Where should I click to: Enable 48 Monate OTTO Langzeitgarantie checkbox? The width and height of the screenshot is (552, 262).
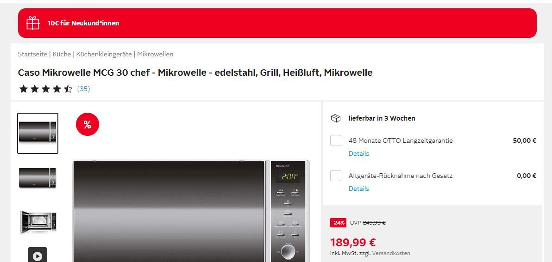[x=335, y=140]
